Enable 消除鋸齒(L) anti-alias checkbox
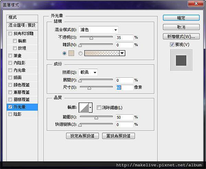Image resolution: width=206 pixels, height=169 pixels. tap(99, 108)
